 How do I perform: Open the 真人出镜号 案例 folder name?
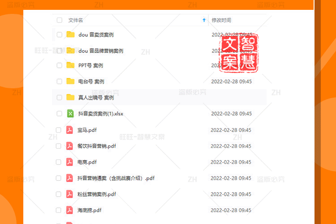(x=96, y=98)
